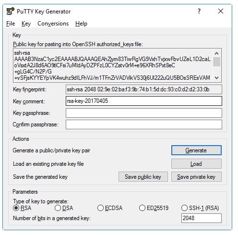This screenshot has height=235, width=238.
Task: Load an existing private key file
Action: coord(196,163)
